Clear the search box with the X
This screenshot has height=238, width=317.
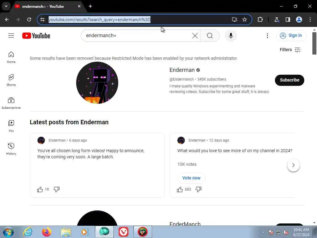tap(195, 36)
